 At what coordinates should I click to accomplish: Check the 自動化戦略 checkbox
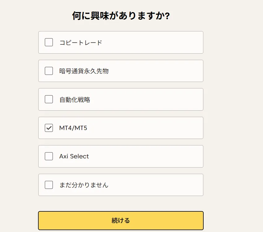tap(49, 99)
